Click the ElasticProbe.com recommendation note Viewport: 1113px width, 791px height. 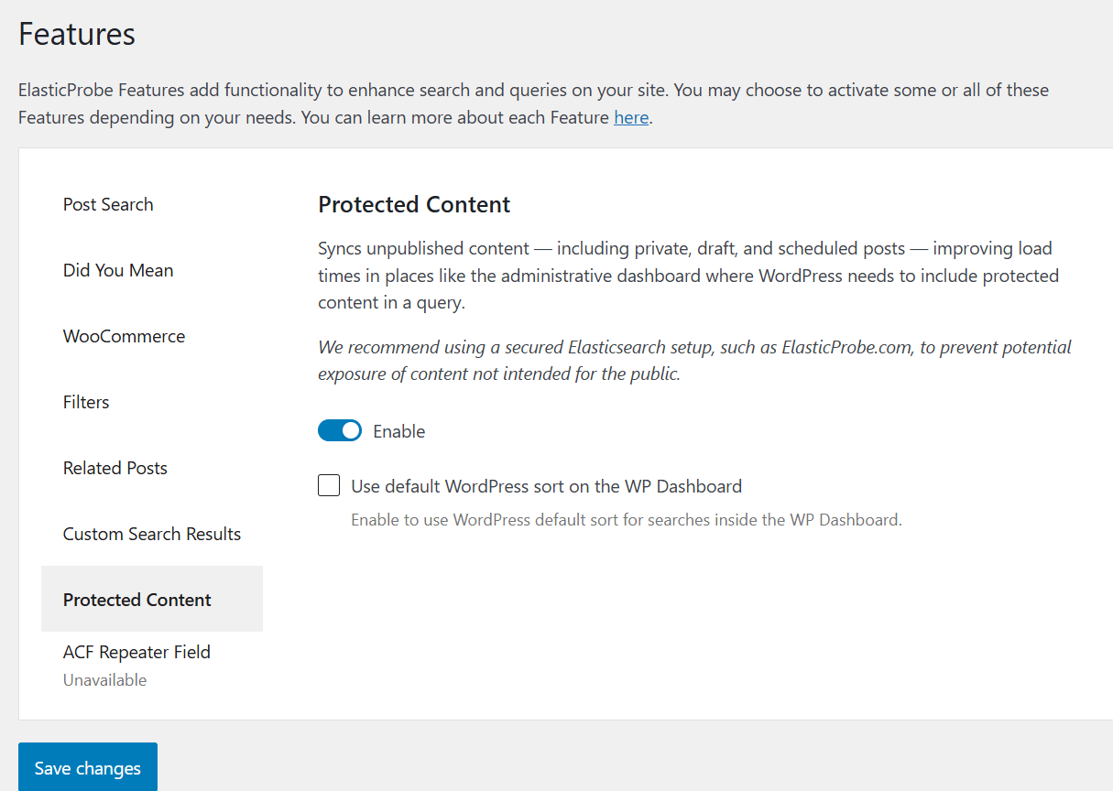pyautogui.click(x=693, y=360)
